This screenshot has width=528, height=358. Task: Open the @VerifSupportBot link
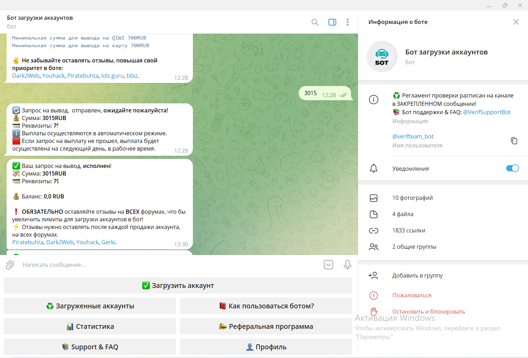tap(487, 112)
